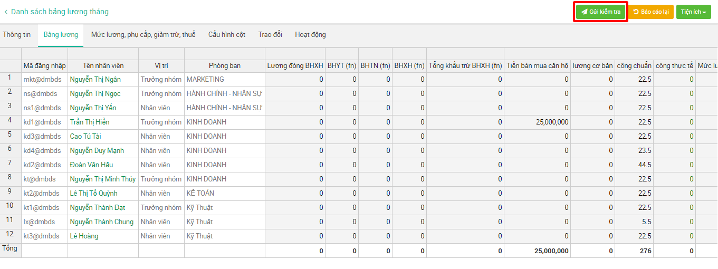This screenshot has width=718, height=269.
Task: Go to the Cấu hình cột tab
Action: click(227, 35)
